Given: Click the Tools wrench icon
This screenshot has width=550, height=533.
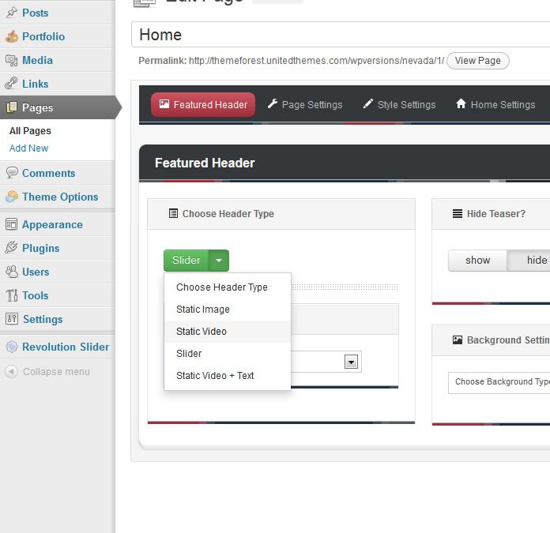Looking at the screenshot, I should pos(11,295).
